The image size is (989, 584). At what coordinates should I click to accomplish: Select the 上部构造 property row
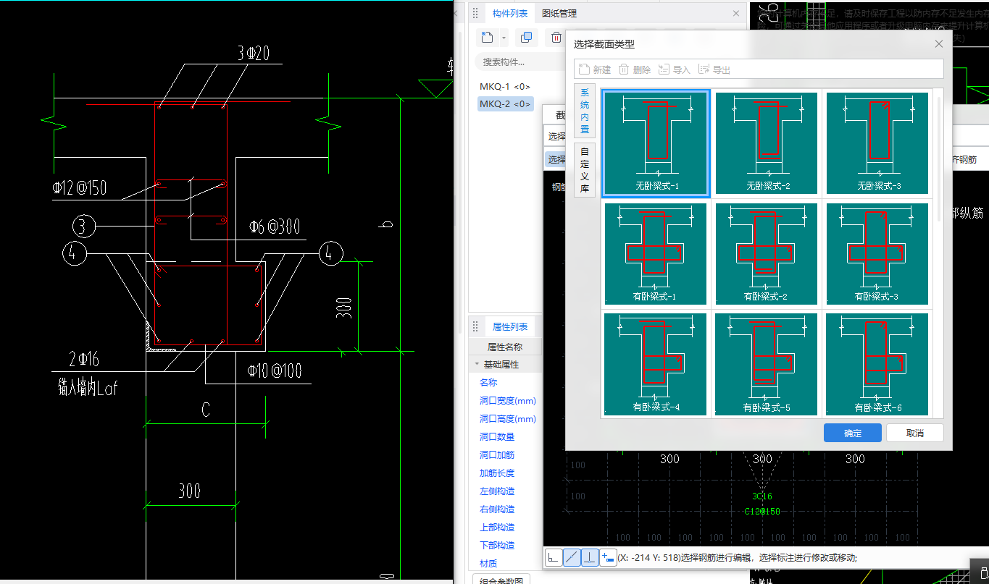point(505,527)
